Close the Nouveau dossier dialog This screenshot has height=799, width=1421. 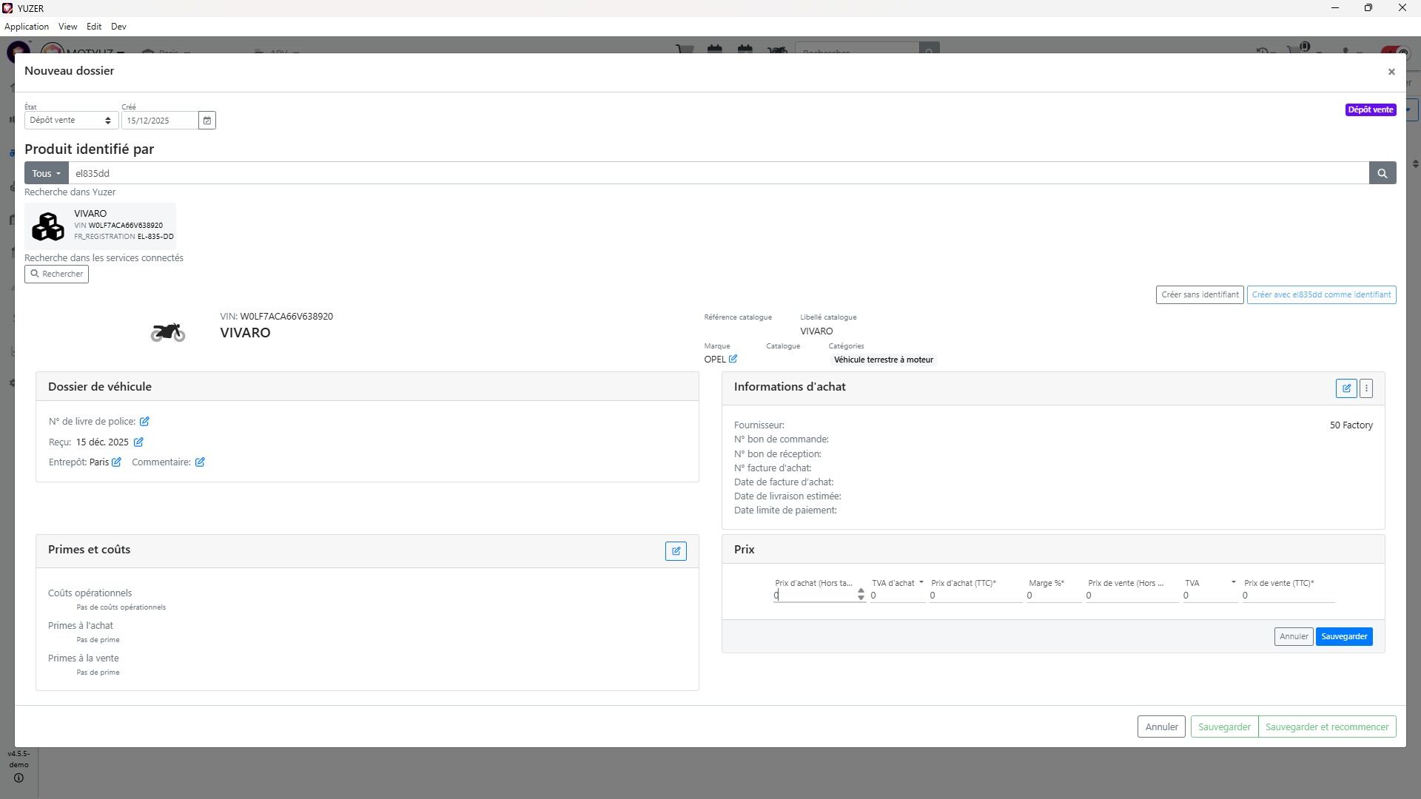[1391, 72]
